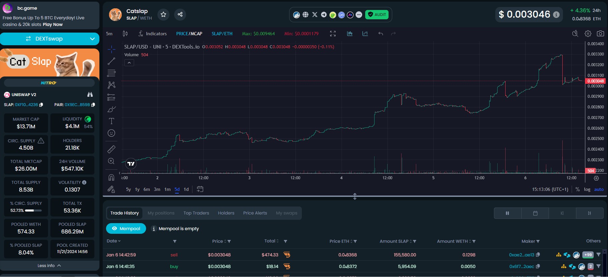Select the text annotation tool
The height and width of the screenshot is (277, 608).
[111, 121]
